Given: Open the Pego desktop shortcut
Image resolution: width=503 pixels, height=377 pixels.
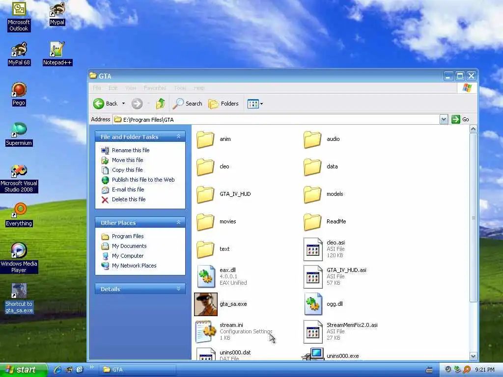Looking at the screenshot, I should (19, 94).
